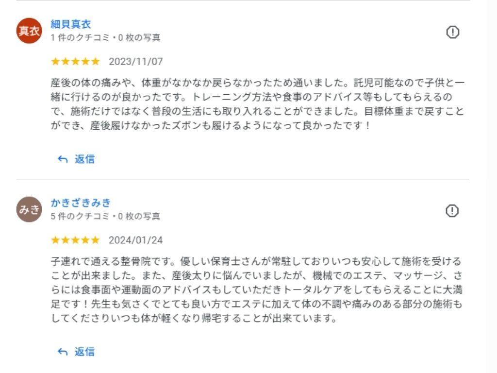Click the report icon on 細貝真衣's review
The width and height of the screenshot is (497, 373).
pyautogui.click(x=452, y=32)
